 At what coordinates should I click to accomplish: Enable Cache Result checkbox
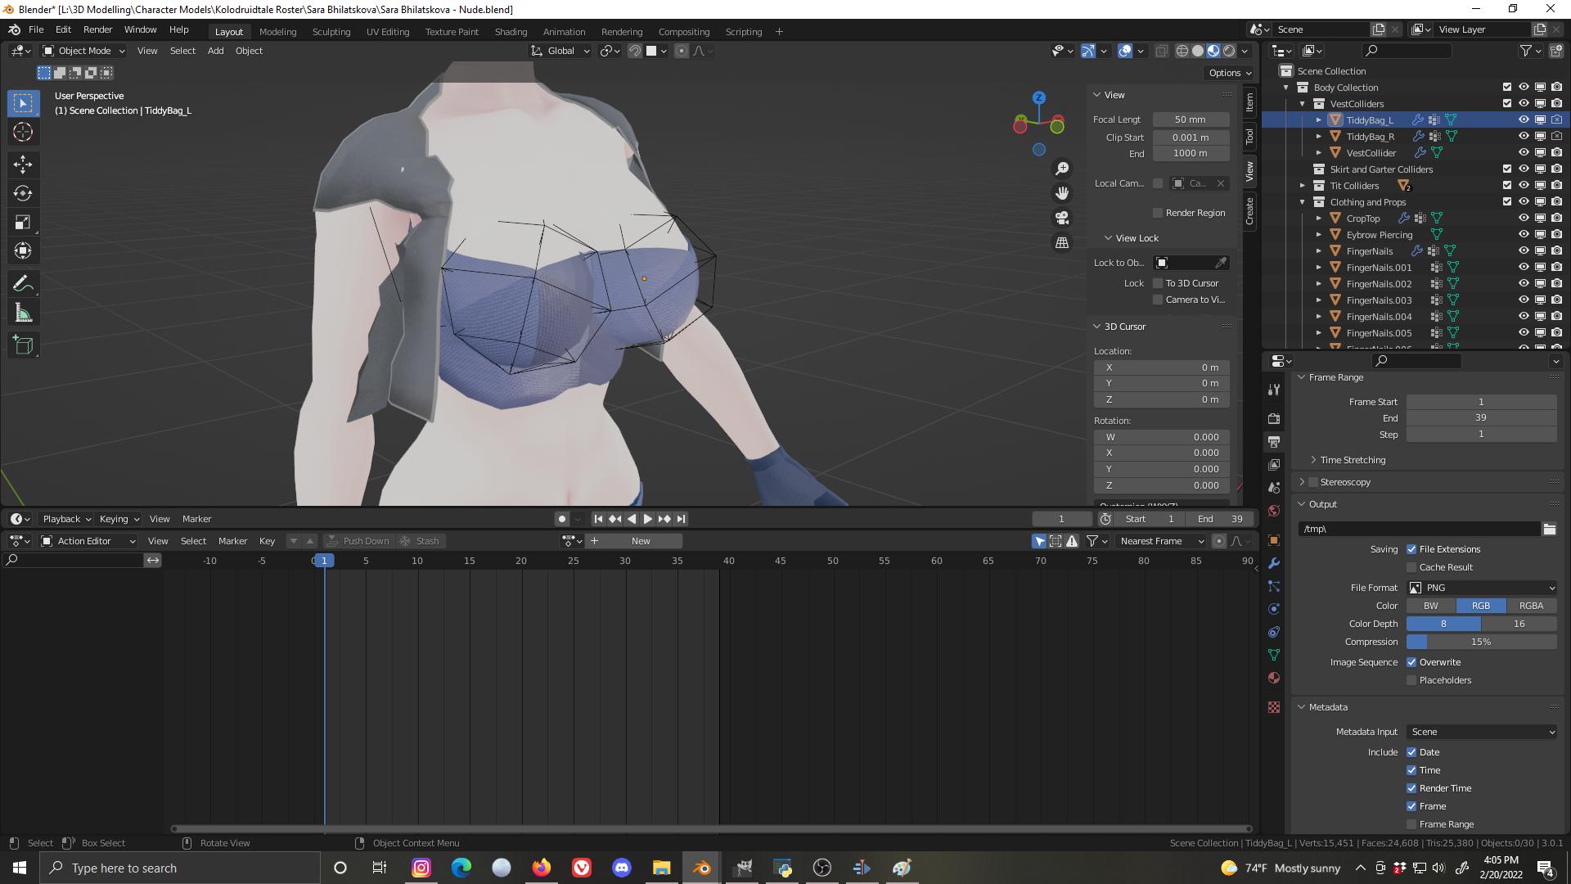point(1411,567)
